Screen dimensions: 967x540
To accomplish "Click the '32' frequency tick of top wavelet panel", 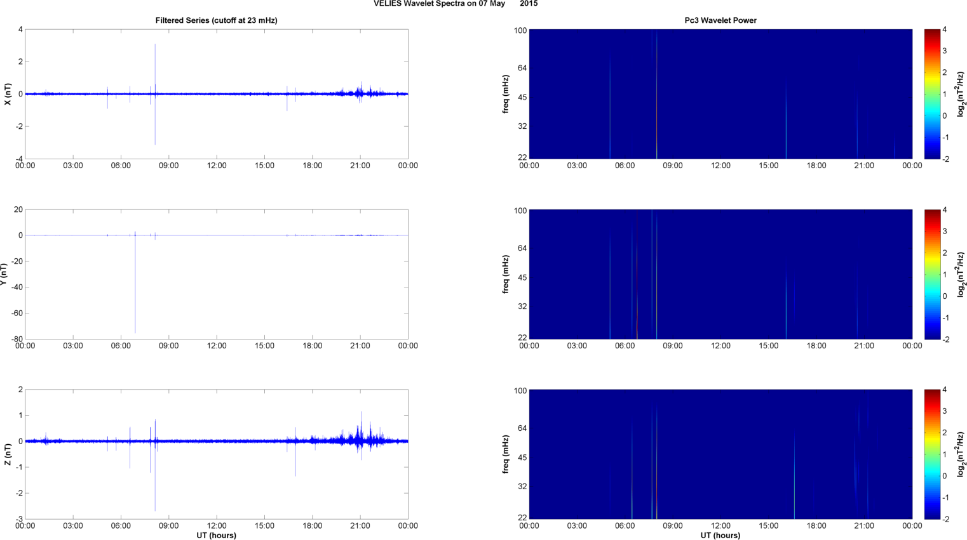I will [x=522, y=126].
